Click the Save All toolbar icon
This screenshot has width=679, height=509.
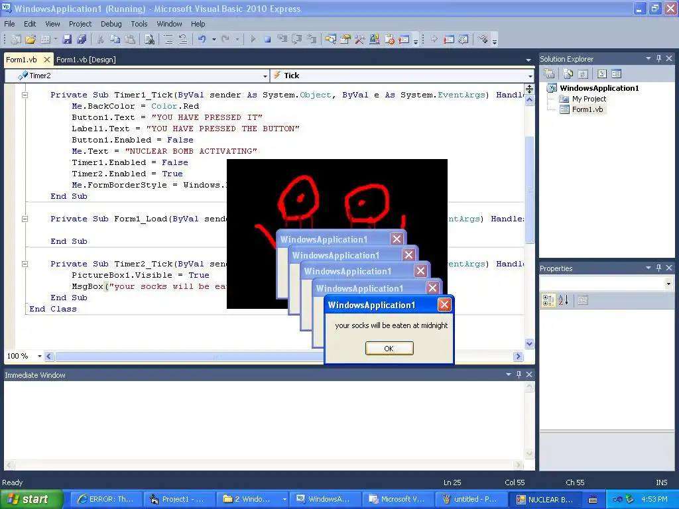pyautogui.click(x=82, y=39)
